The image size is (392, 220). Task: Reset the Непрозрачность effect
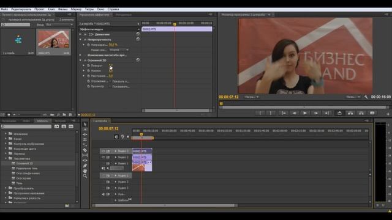click(138, 39)
